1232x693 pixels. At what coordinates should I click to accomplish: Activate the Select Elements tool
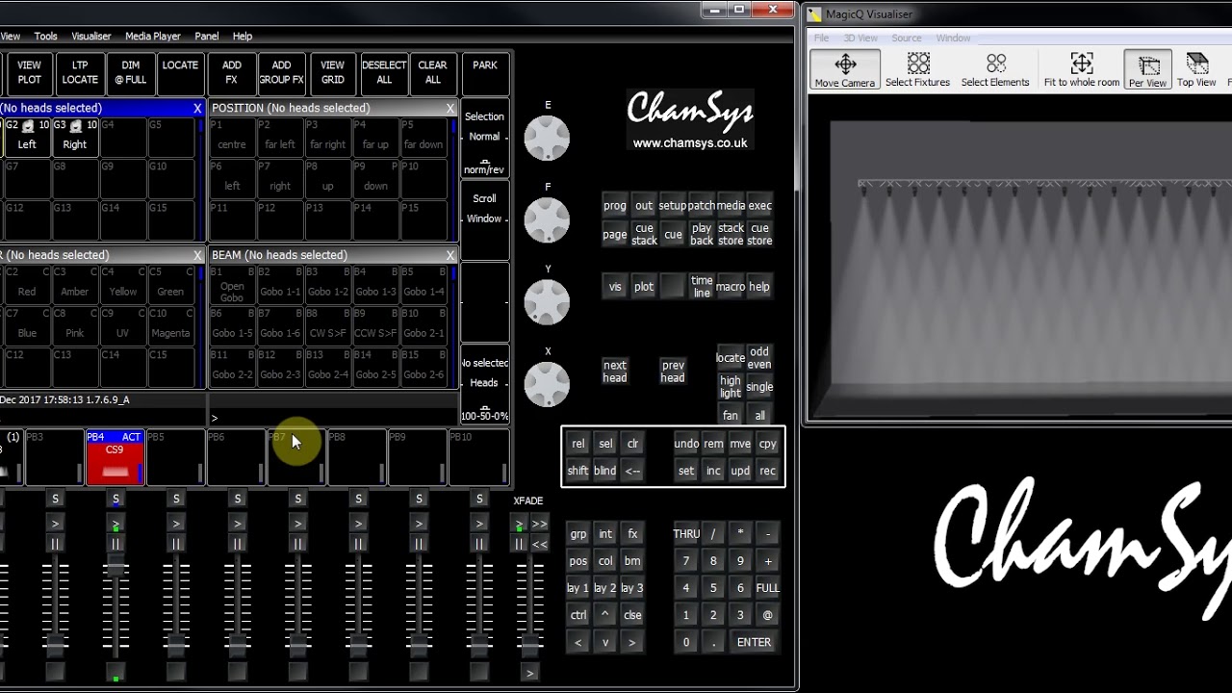tap(995, 70)
